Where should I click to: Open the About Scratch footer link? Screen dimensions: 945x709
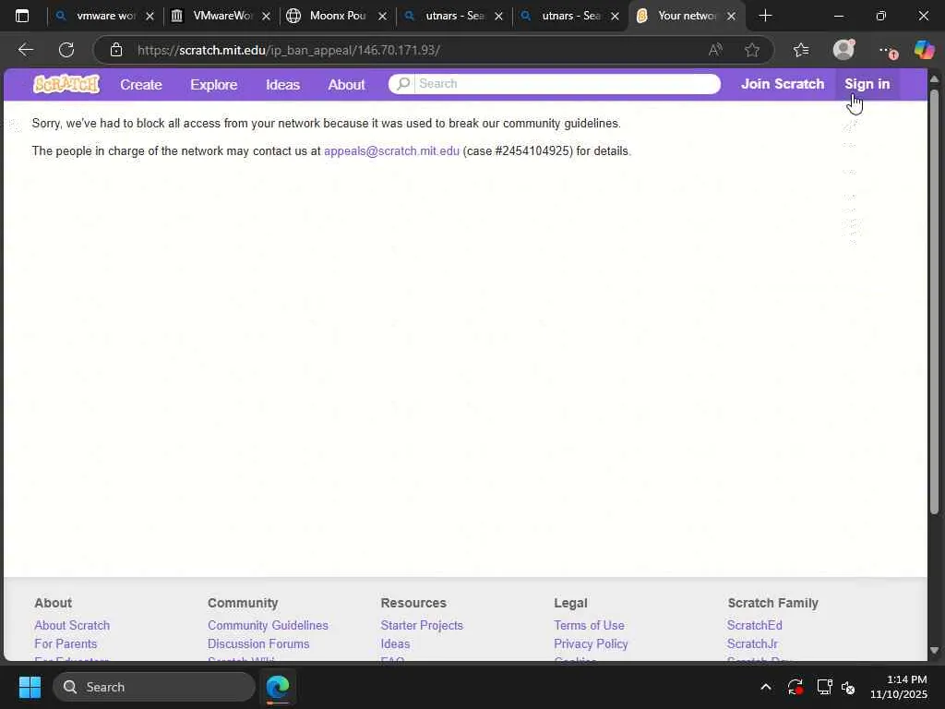coord(72,625)
